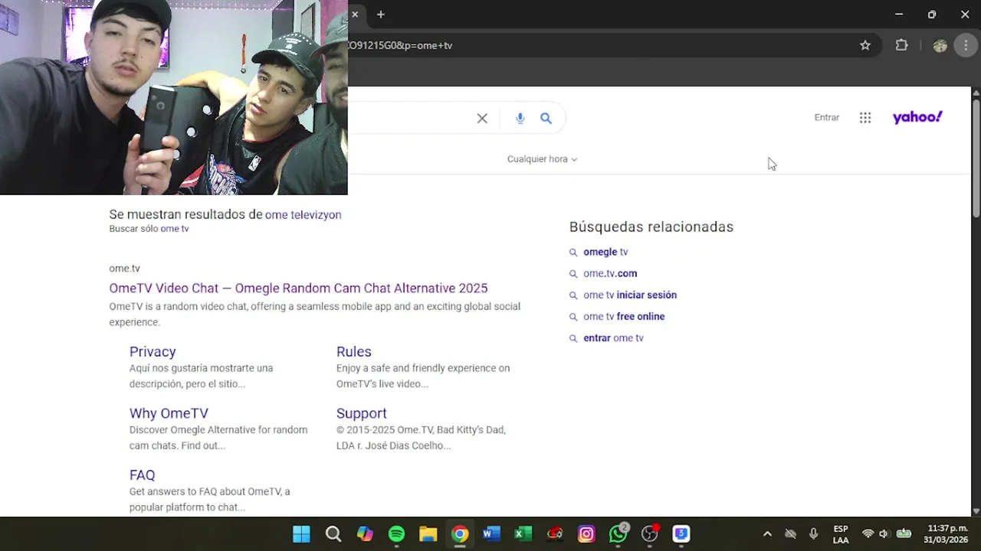Select related search ome tv free online
This screenshot has height=551, width=981.
[624, 316]
